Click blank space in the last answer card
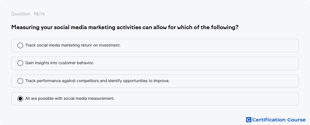 point(206,99)
